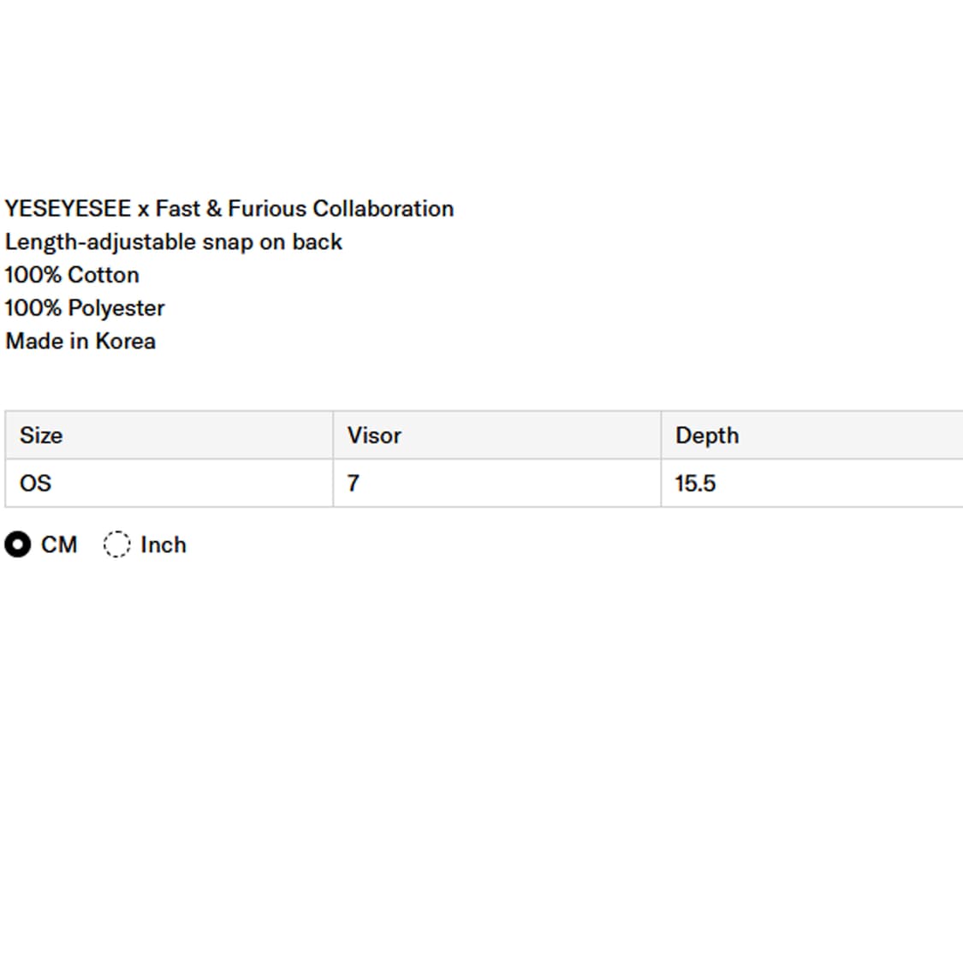The width and height of the screenshot is (963, 963).
Task: Click the Made in Korea line
Action: pyautogui.click(x=80, y=341)
